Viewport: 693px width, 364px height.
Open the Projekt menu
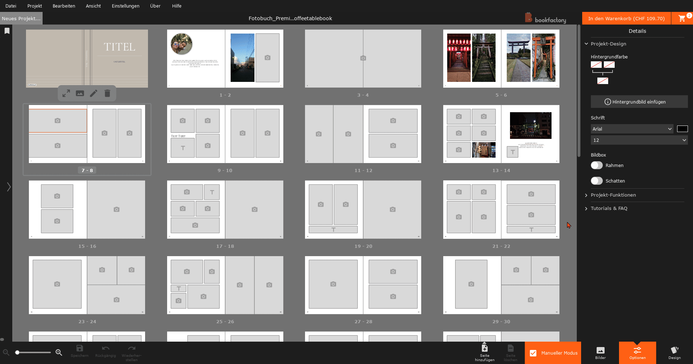[35, 6]
